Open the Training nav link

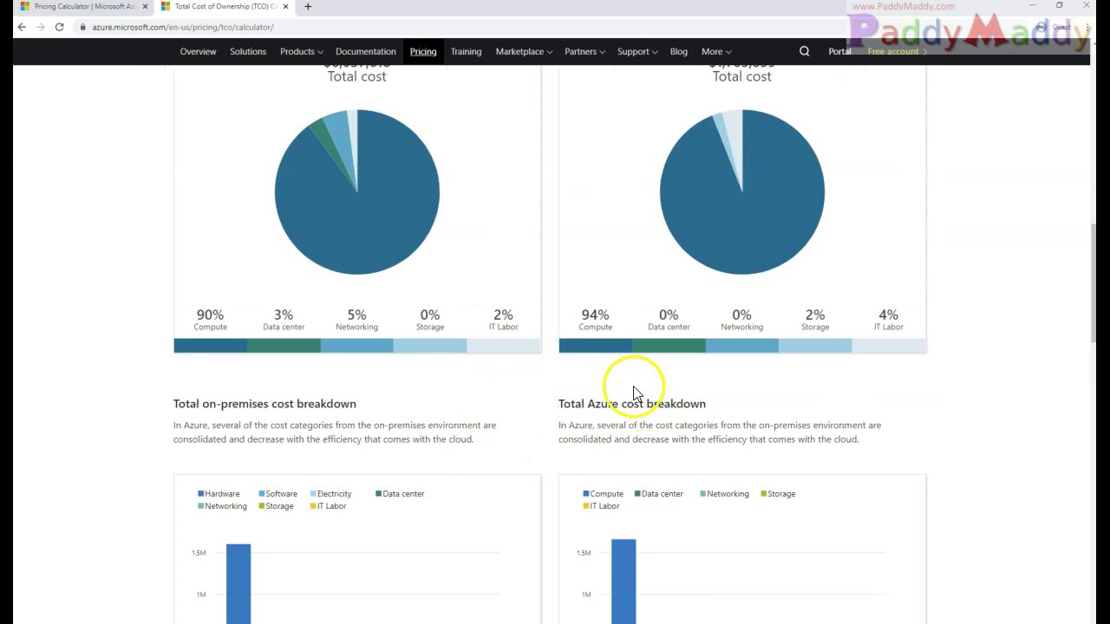point(466,51)
